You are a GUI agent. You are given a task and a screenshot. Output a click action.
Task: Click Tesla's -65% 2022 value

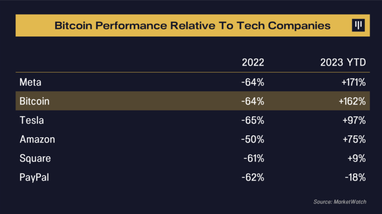(253, 120)
